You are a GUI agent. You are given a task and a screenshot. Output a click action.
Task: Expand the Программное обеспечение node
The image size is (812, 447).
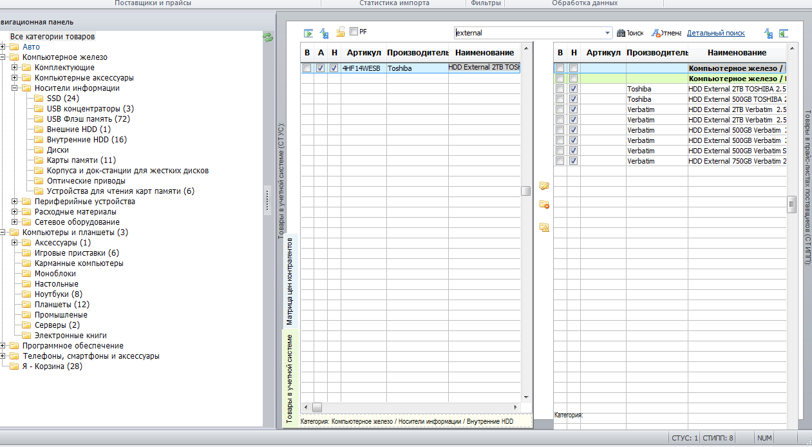[x=3, y=346]
